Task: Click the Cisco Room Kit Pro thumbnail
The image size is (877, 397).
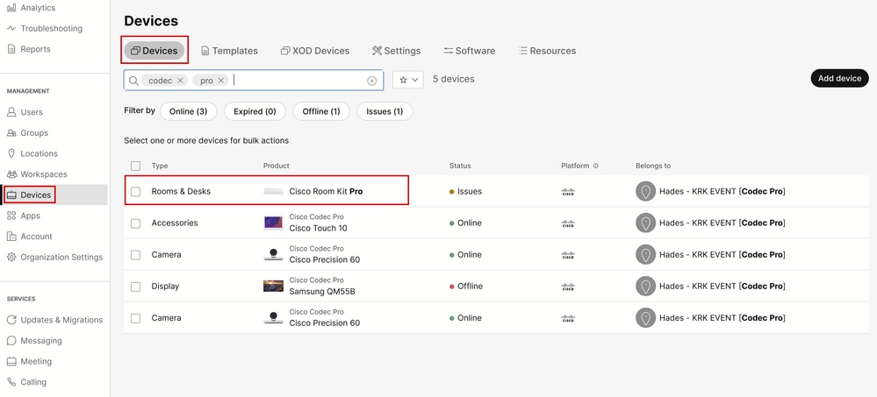Action: (x=274, y=192)
